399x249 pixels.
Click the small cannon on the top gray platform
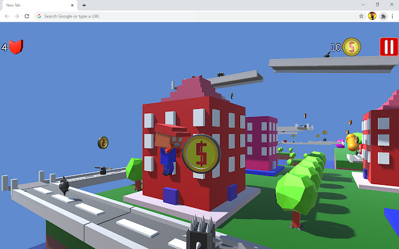pos(327,54)
